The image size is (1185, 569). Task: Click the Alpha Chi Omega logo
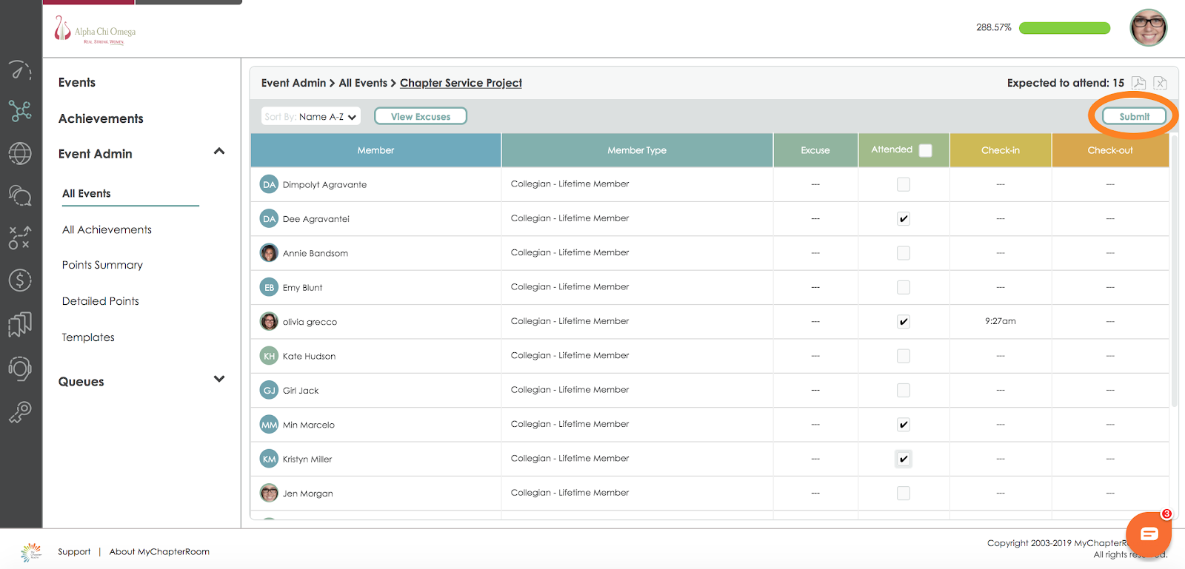95,30
